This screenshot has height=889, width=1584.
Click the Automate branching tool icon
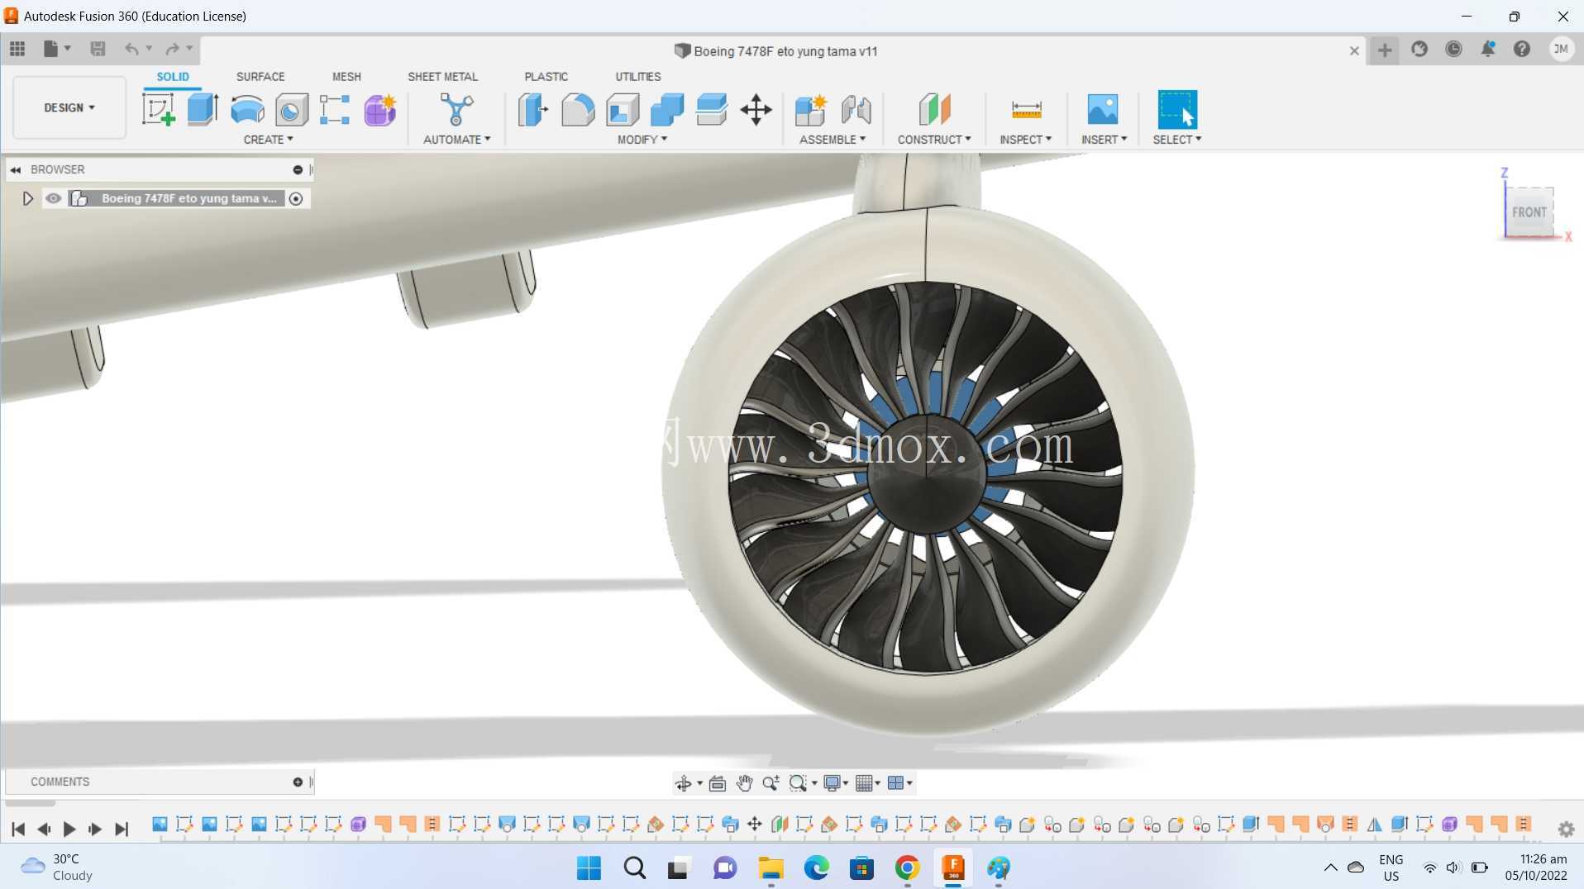tap(456, 109)
